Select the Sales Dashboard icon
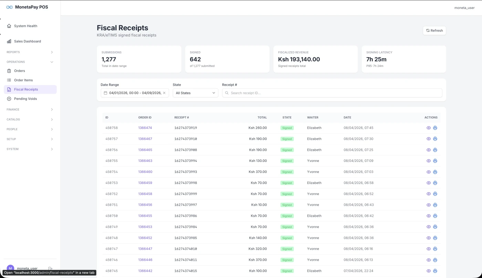 [9, 41]
